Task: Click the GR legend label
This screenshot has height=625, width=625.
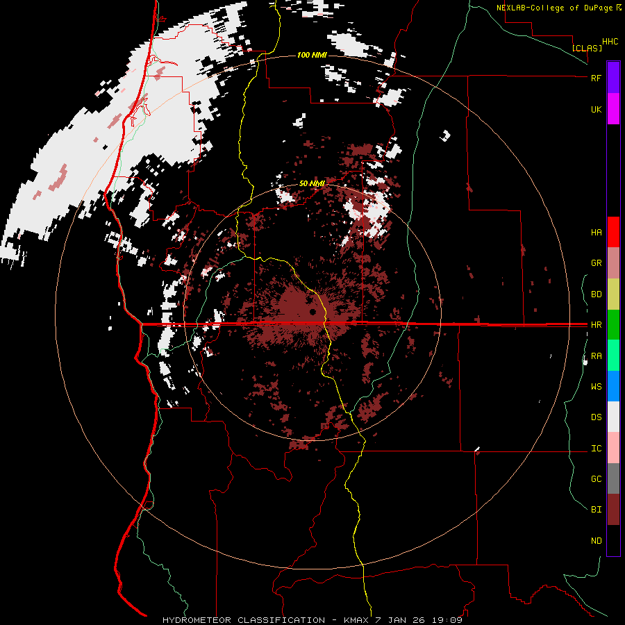Action: [596, 263]
